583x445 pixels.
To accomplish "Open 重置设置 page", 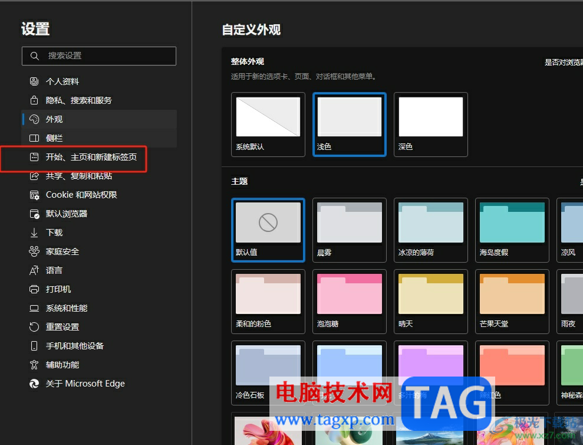I will click(99, 327).
